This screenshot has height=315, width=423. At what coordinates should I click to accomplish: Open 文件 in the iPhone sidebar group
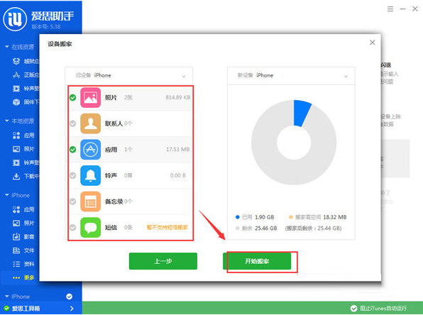(x=23, y=250)
